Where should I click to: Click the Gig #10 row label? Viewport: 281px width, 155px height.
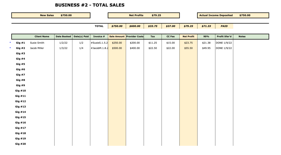(20, 91)
